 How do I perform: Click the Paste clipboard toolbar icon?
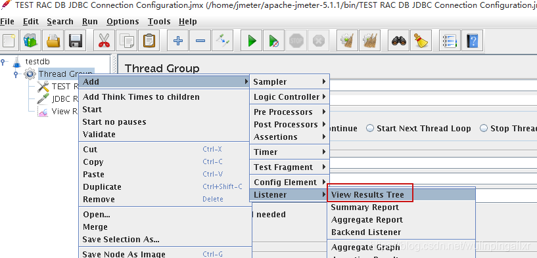(x=149, y=41)
